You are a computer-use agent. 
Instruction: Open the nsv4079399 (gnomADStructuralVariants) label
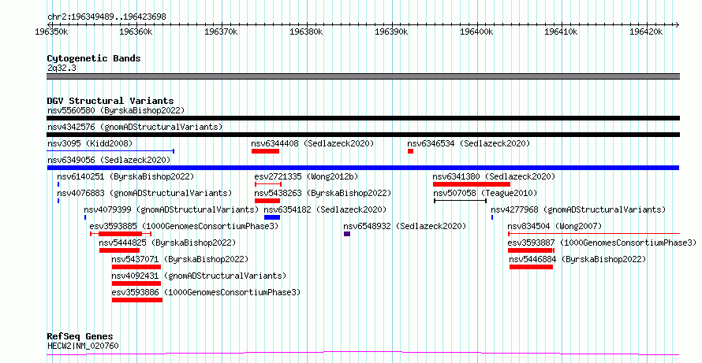pos(171,209)
